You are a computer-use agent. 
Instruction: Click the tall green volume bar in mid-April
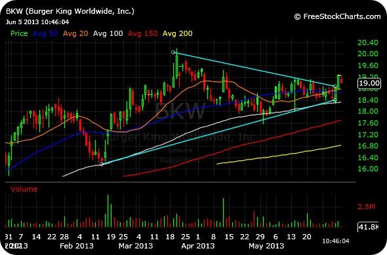[224, 212]
